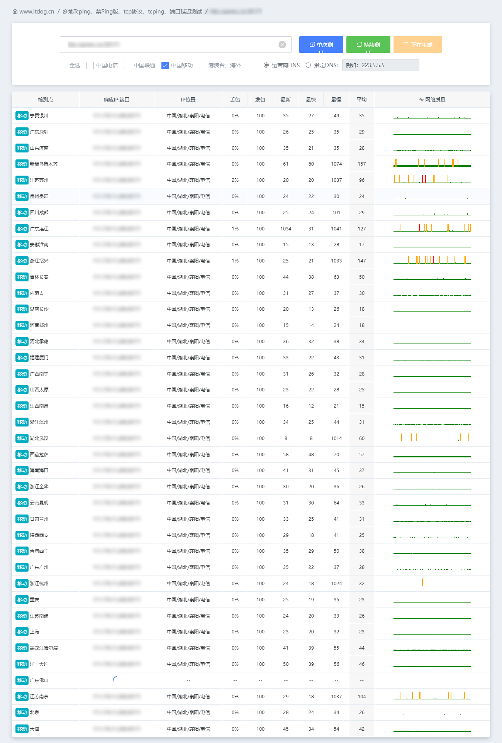Enable the 港澳台、海外 checkbox
This screenshot has width=502, height=743.
(x=203, y=66)
